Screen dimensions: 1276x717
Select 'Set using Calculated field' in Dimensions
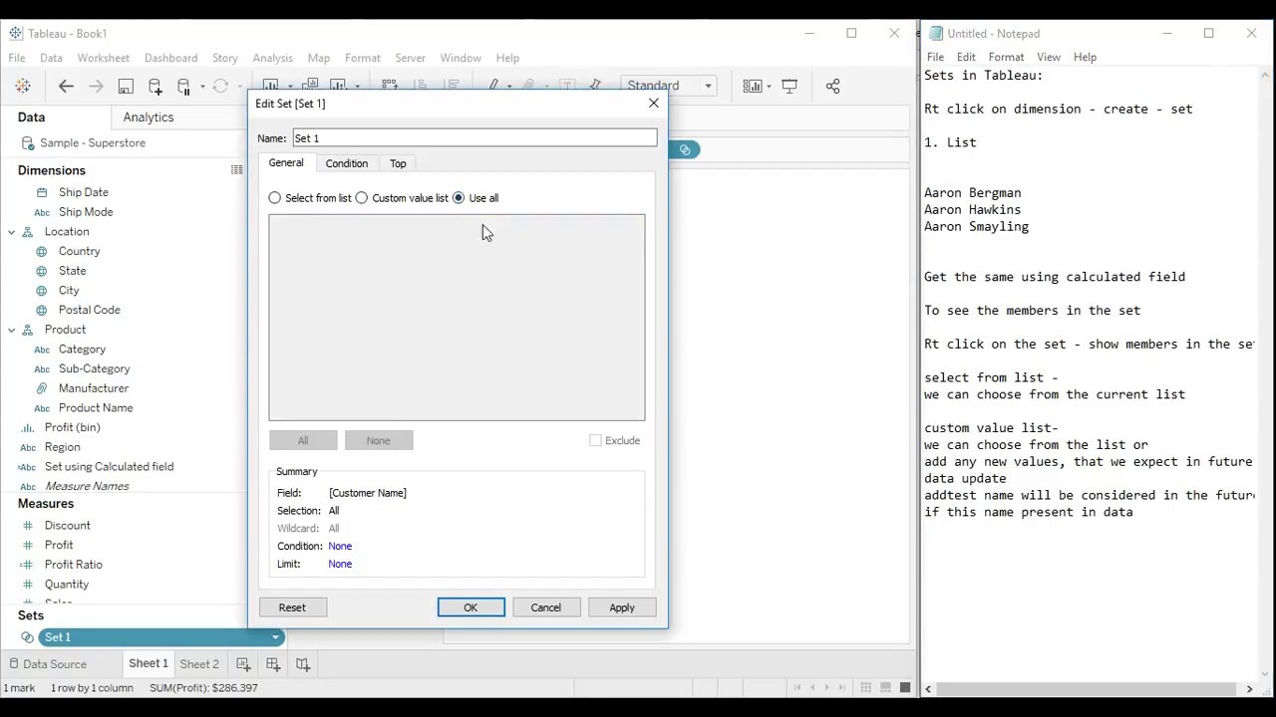click(x=109, y=466)
